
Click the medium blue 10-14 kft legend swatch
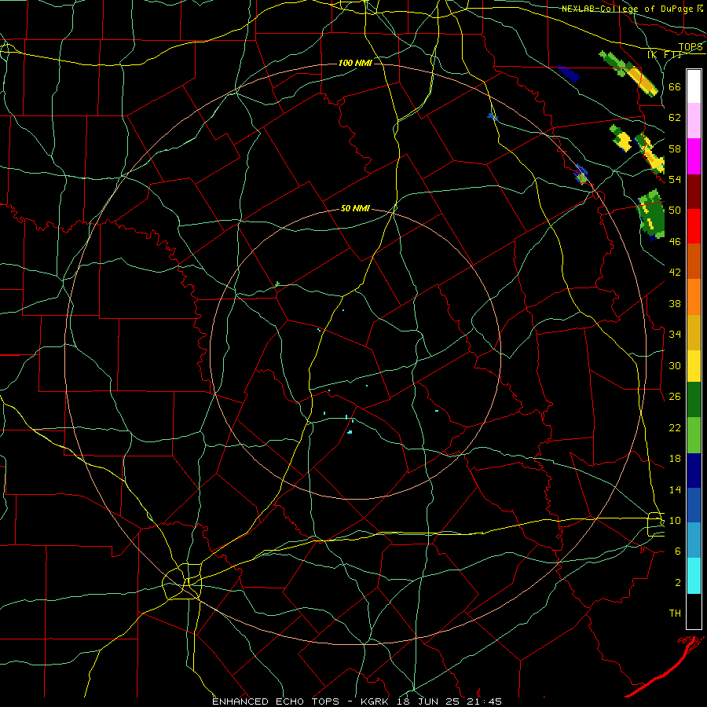click(x=694, y=505)
